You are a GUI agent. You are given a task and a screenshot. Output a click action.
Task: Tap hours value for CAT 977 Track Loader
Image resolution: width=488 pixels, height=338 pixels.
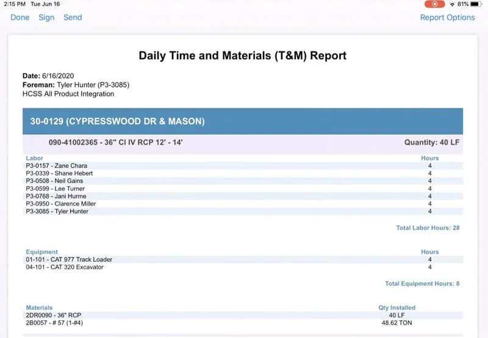tap(430, 259)
